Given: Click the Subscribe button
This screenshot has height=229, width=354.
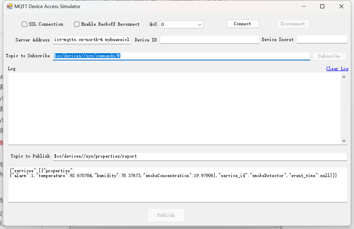Looking at the screenshot, I should tap(329, 56).
